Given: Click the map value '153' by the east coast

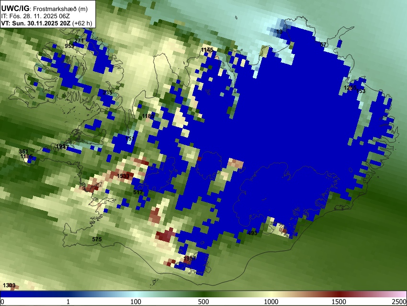Looking at the screenshot, I should (x=361, y=91).
